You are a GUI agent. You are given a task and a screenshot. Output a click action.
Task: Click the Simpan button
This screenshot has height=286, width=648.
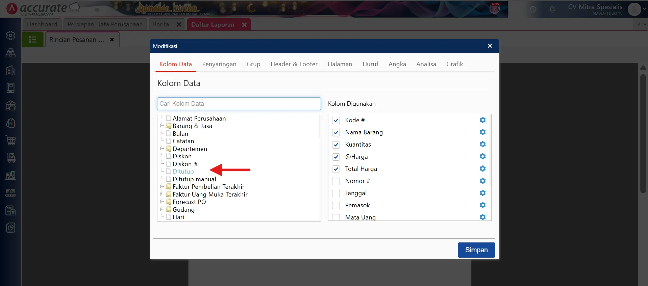pos(476,250)
